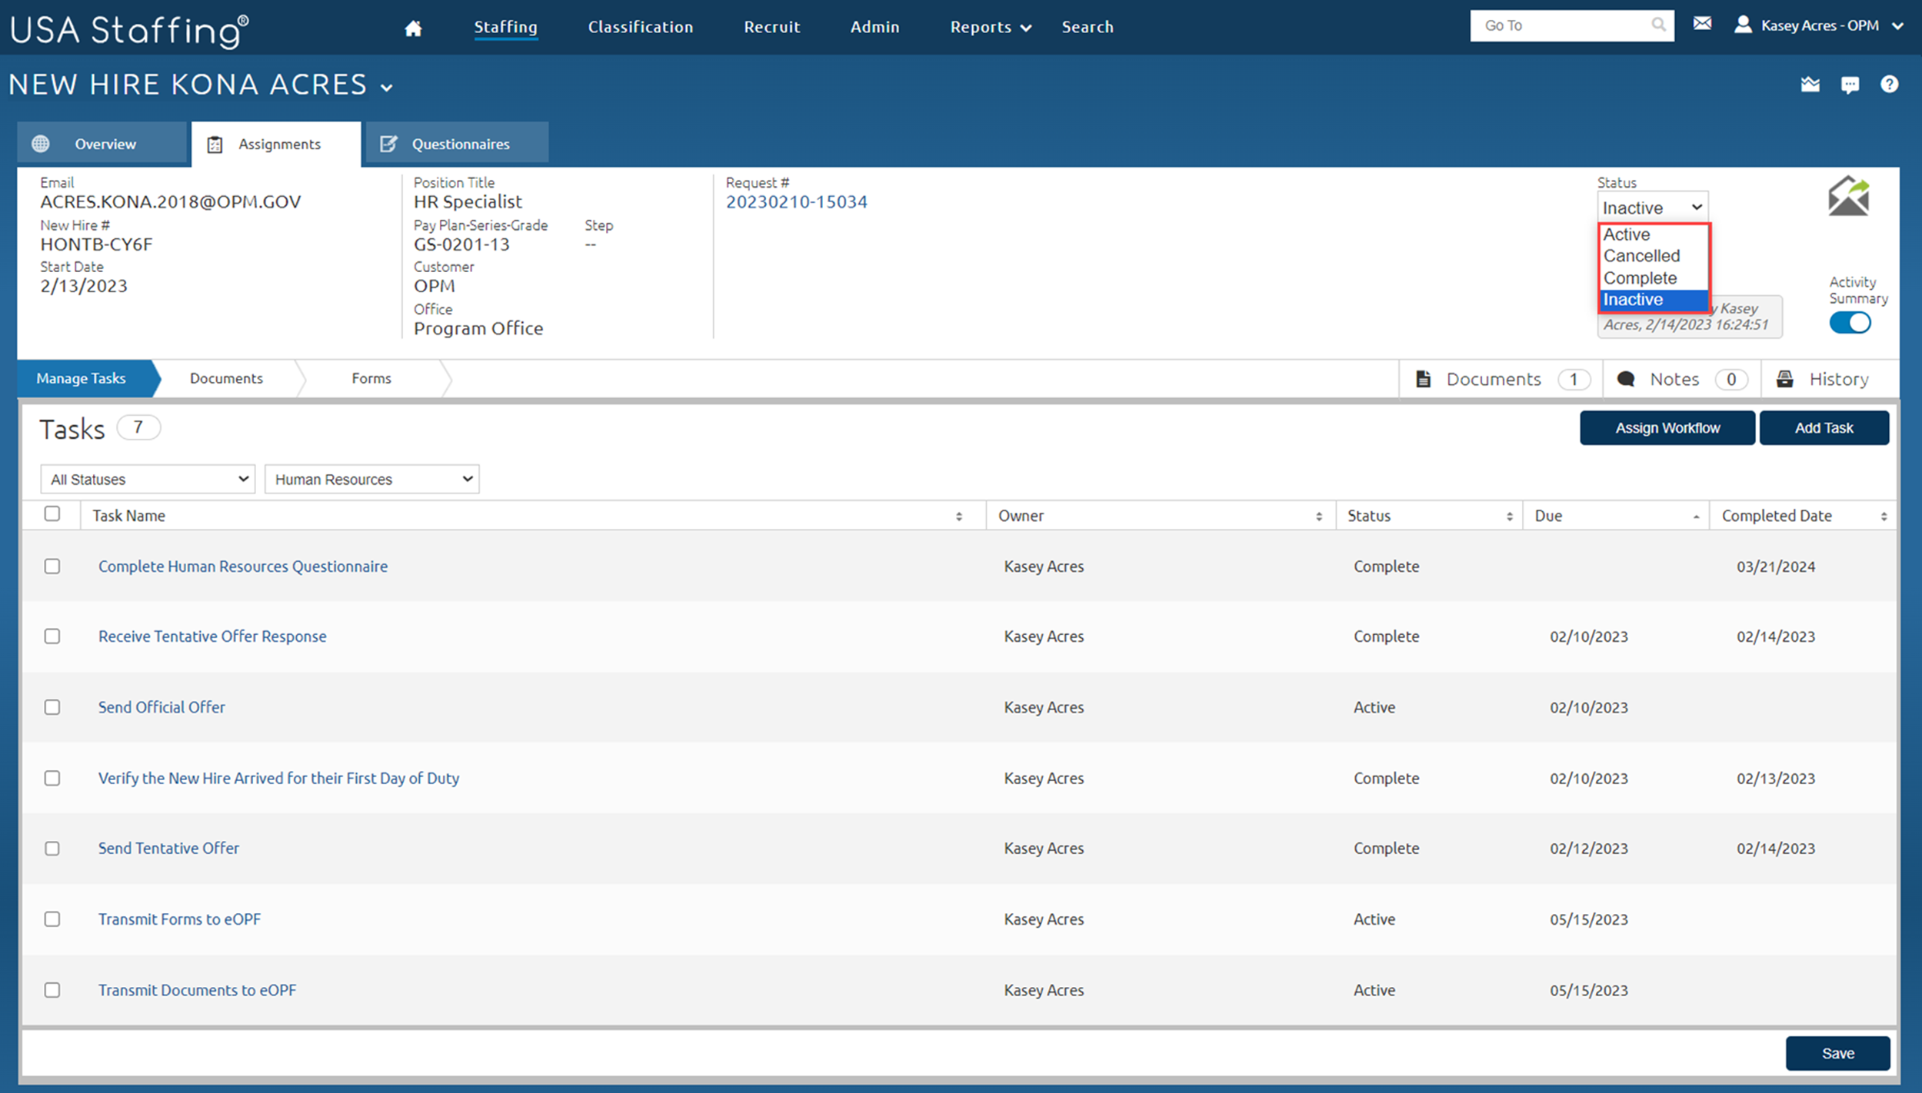This screenshot has width=1922, height=1093.
Task: Click the send notification envelope icon
Action: (x=1848, y=197)
